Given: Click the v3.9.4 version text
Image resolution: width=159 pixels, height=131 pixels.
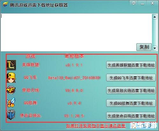Looking at the screenshot, I should (x=74, y=103).
